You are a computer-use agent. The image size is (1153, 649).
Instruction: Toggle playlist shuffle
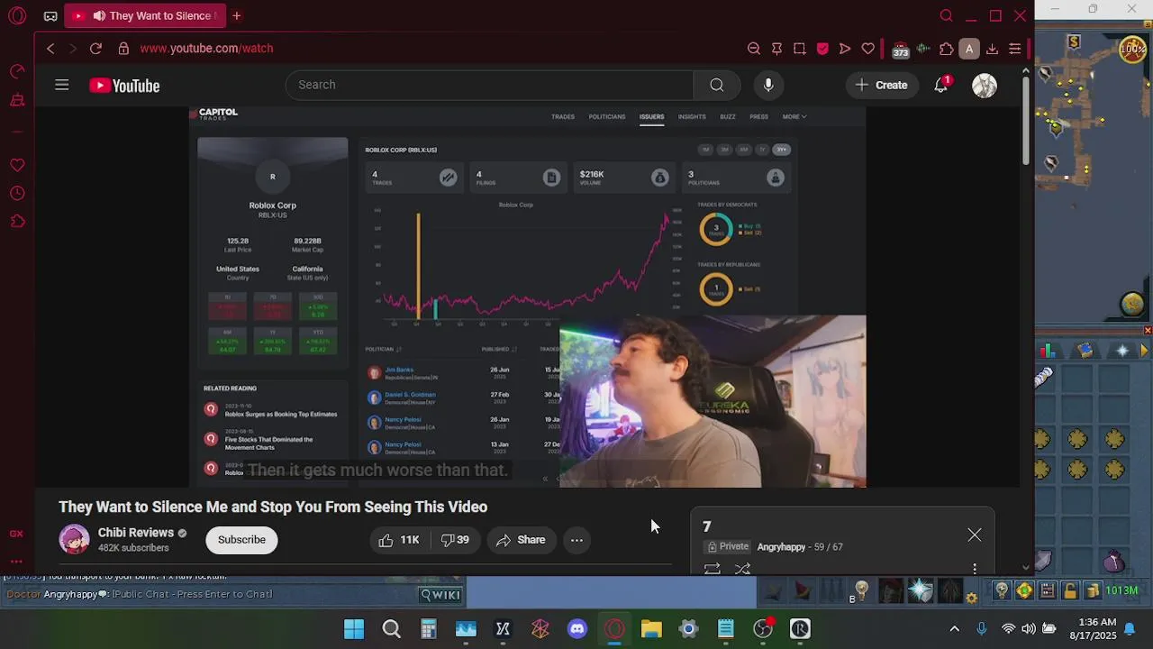coord(742,569)
